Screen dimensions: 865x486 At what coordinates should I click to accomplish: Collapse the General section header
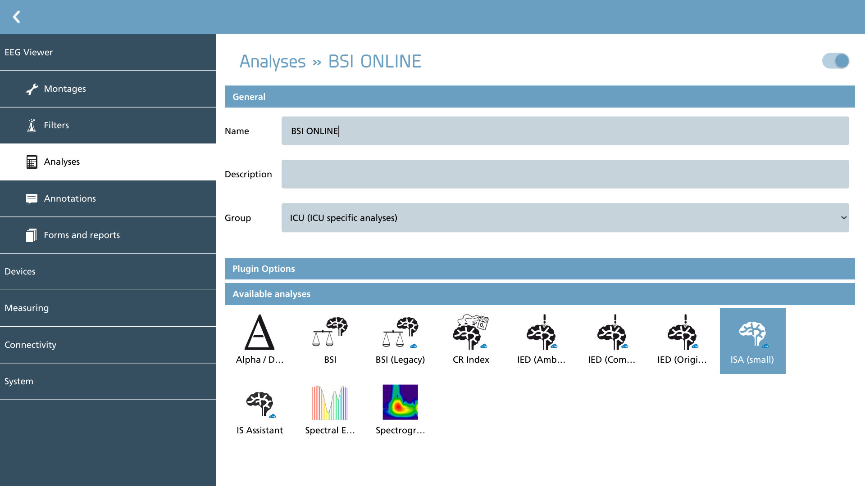tap(540, 97)
